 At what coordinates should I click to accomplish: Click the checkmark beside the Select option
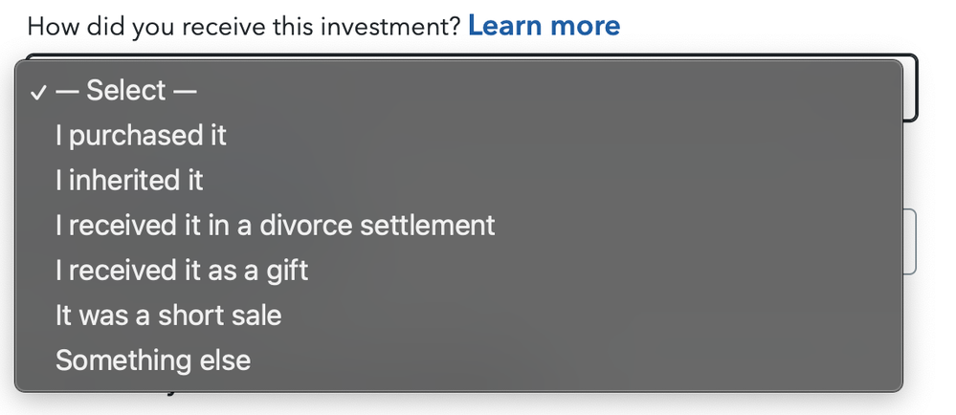point(38,93)
